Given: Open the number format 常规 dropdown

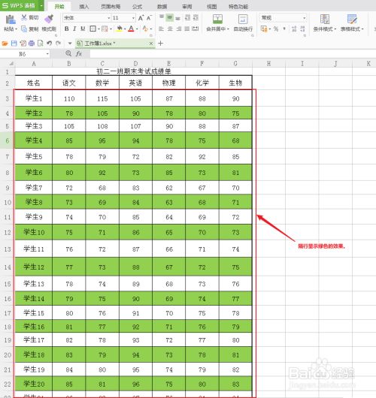Looking at the screenshot, I should (x=305, y=18).
